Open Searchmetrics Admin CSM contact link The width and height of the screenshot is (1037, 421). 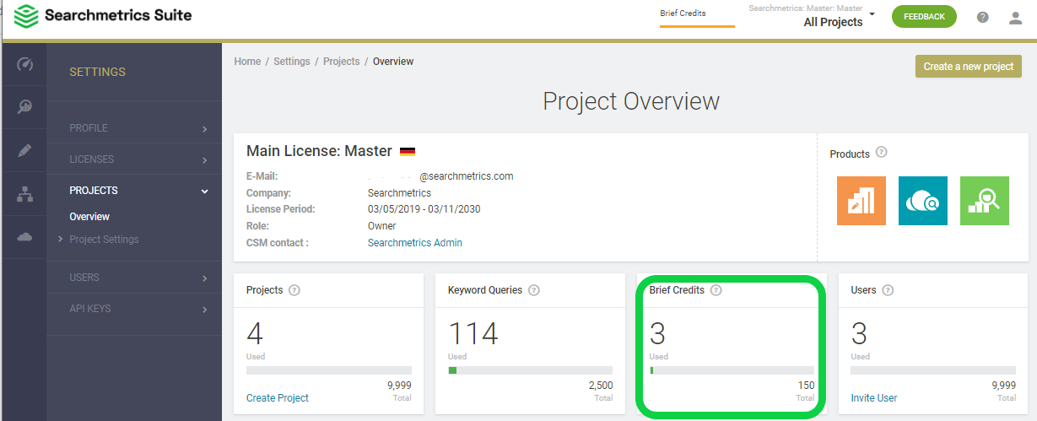coord(415,243)
